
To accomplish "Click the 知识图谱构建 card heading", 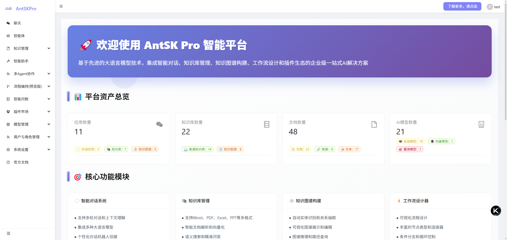I will 308,201.
